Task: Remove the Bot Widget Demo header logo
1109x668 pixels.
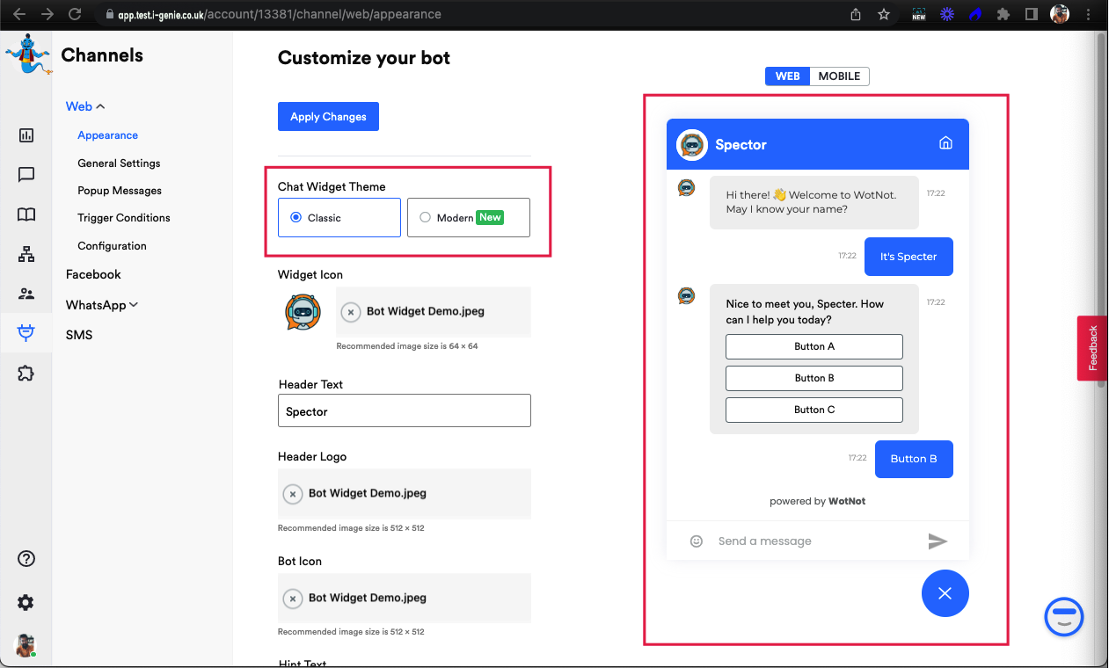Action: tap(293, 494)
